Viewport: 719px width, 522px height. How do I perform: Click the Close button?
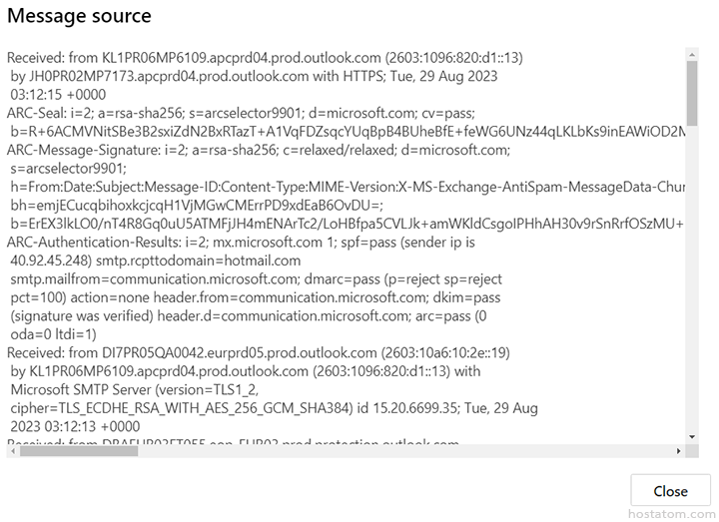pyautogui.click(x=670, y=490)
